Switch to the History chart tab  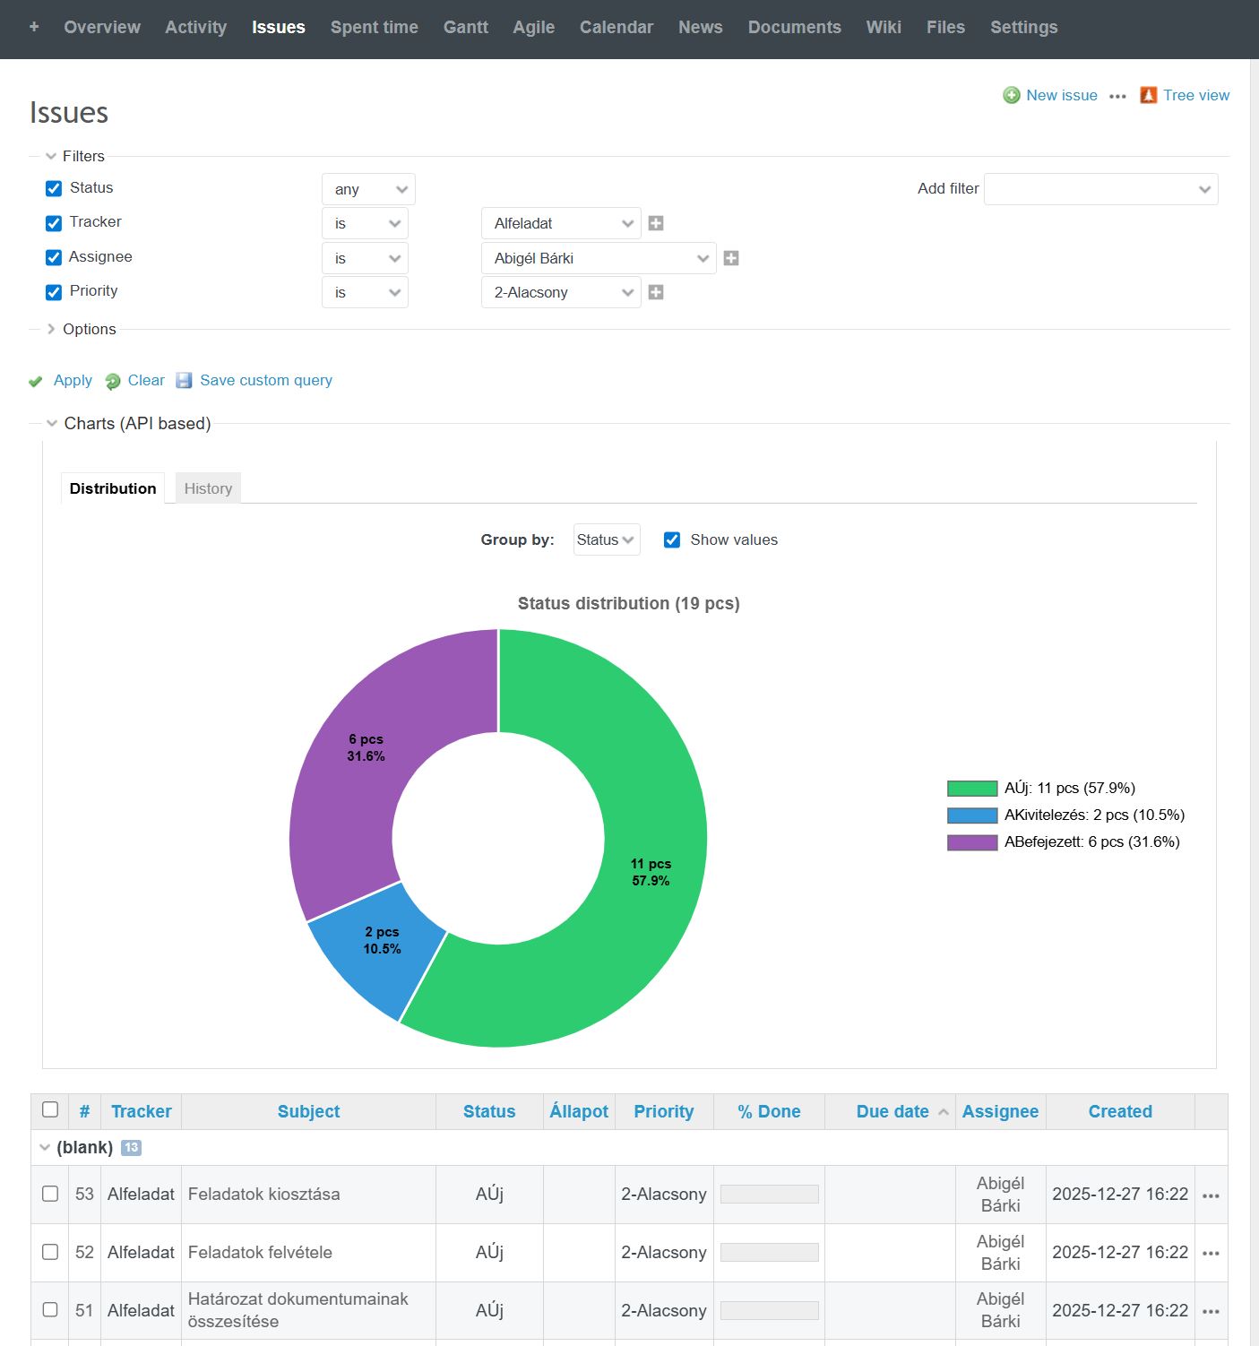click(x=208, y=488)
